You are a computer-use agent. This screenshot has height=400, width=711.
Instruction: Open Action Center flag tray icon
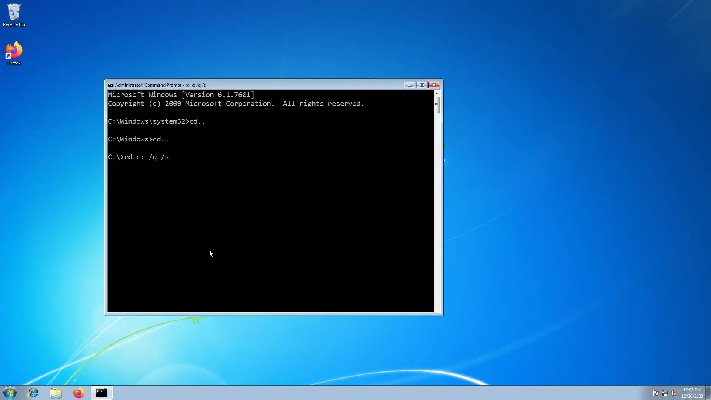click(x=656, y=393)
